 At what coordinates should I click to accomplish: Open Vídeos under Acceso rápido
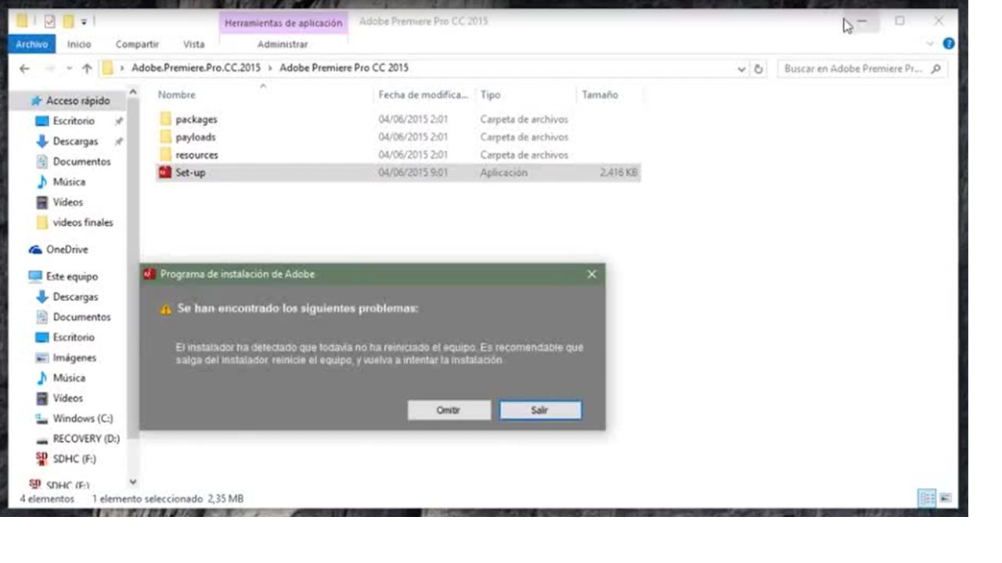(x=67, y=203)
